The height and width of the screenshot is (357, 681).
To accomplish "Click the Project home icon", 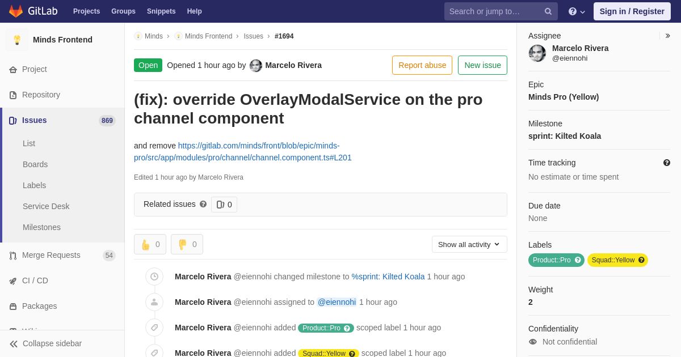I will click(x=13, y=70).
